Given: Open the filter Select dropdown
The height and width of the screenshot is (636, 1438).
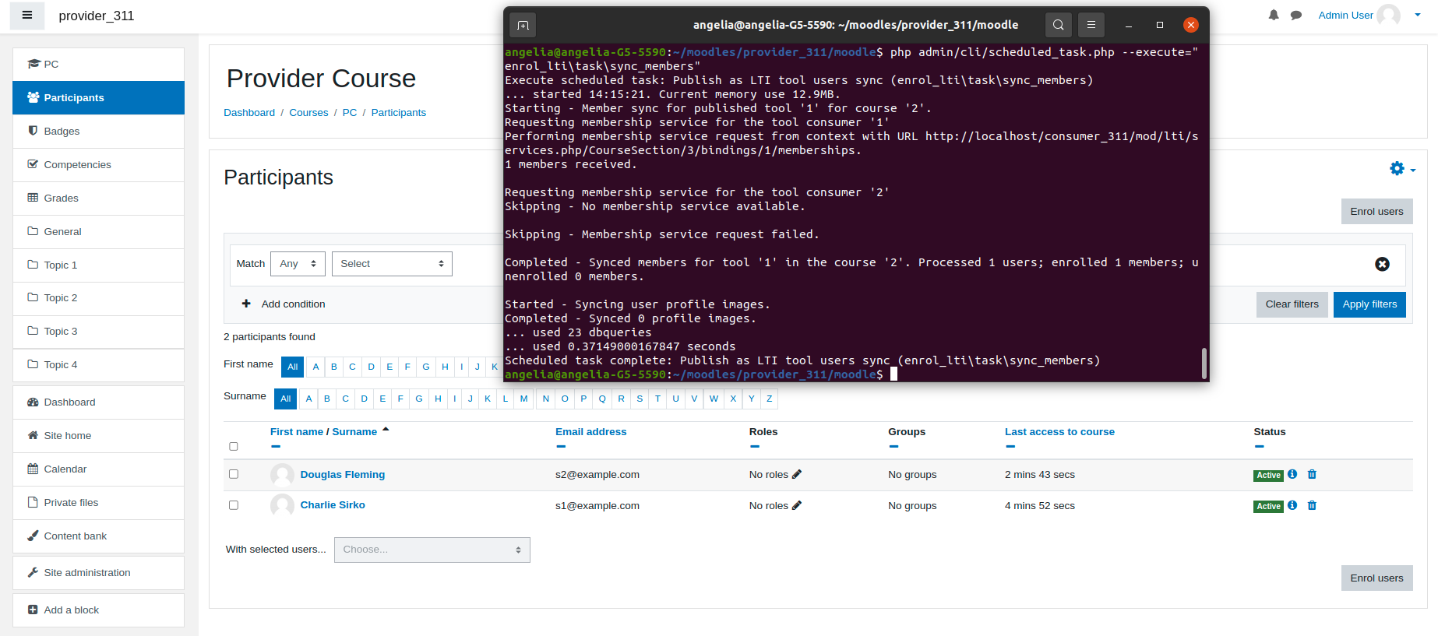Looking at the screenshot, I should click(x=392, y=264).
